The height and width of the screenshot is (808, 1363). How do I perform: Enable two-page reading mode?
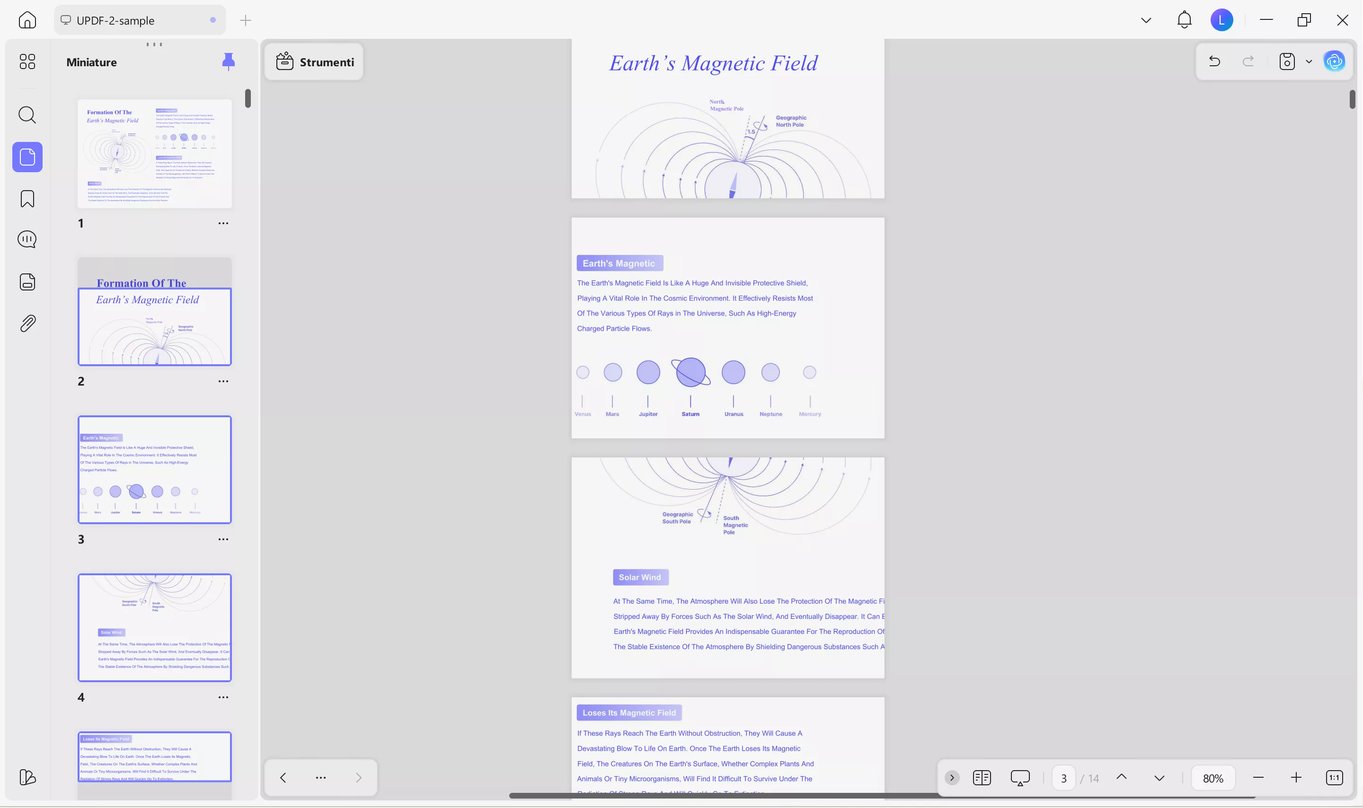click(x=981, y=778)
